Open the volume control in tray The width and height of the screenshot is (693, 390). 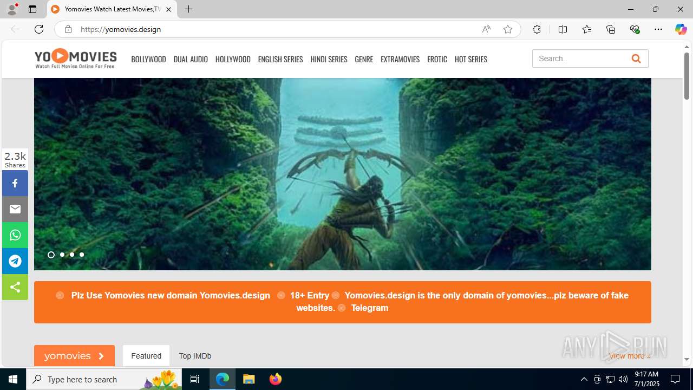pos(623,379)
